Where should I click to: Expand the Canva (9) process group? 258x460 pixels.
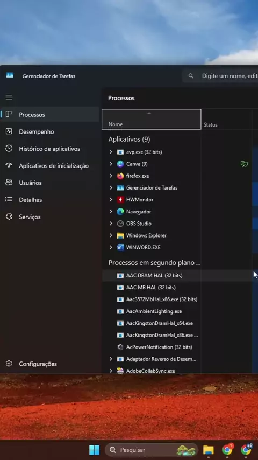(111, 164)
